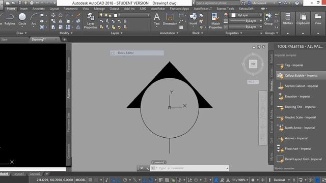Toggle grid display in status bar
The image size is (326, 183).
90,180
